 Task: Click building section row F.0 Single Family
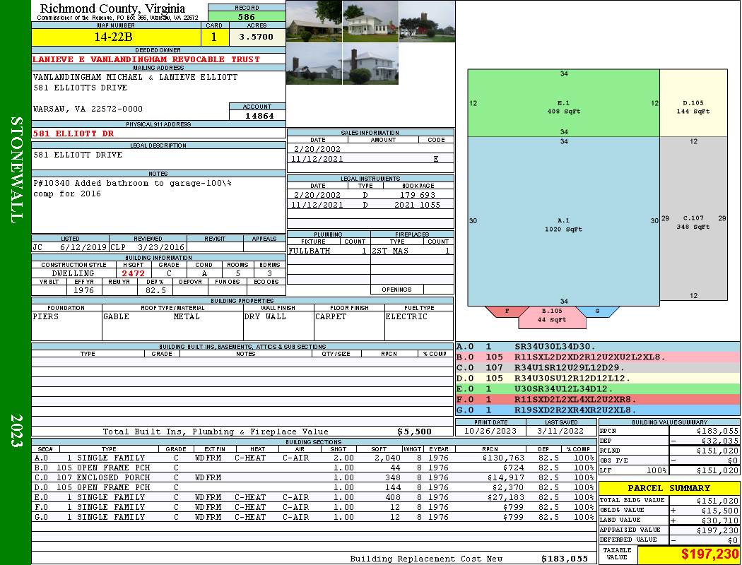click(314, 507)
